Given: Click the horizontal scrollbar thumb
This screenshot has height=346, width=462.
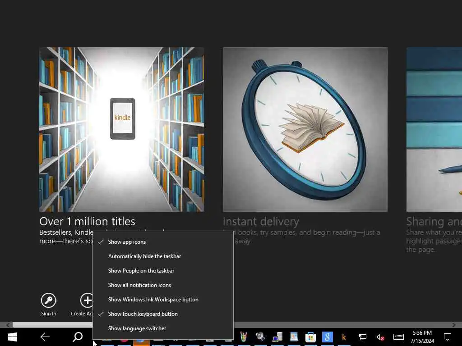Looking at the screenshot, I should coord(52,325).
